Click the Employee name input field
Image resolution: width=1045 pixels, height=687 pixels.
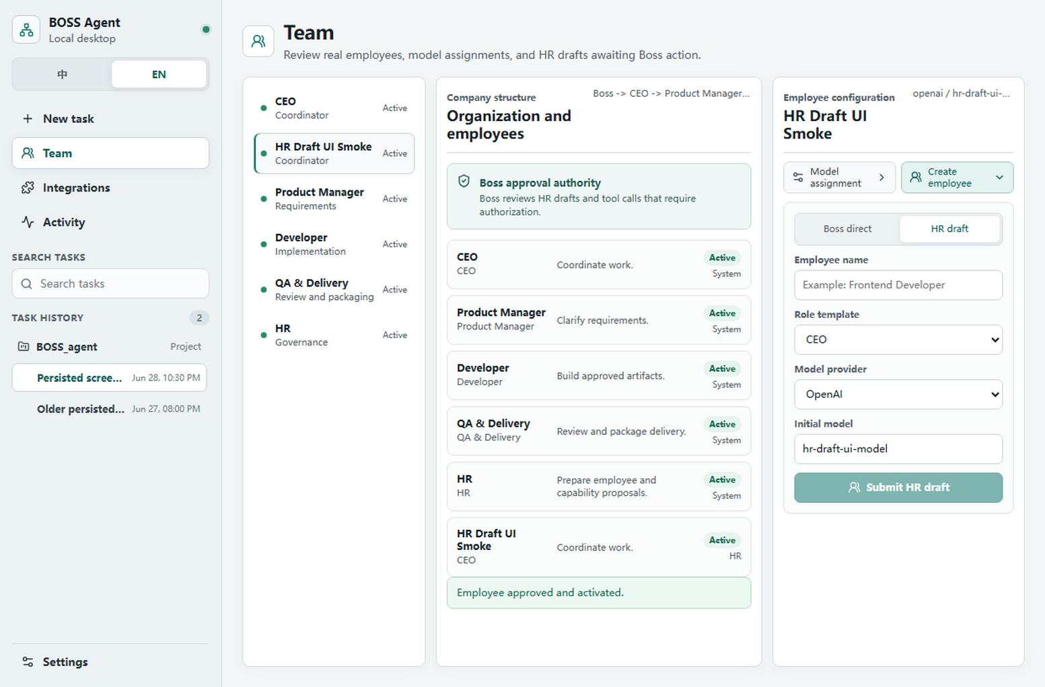898,285
